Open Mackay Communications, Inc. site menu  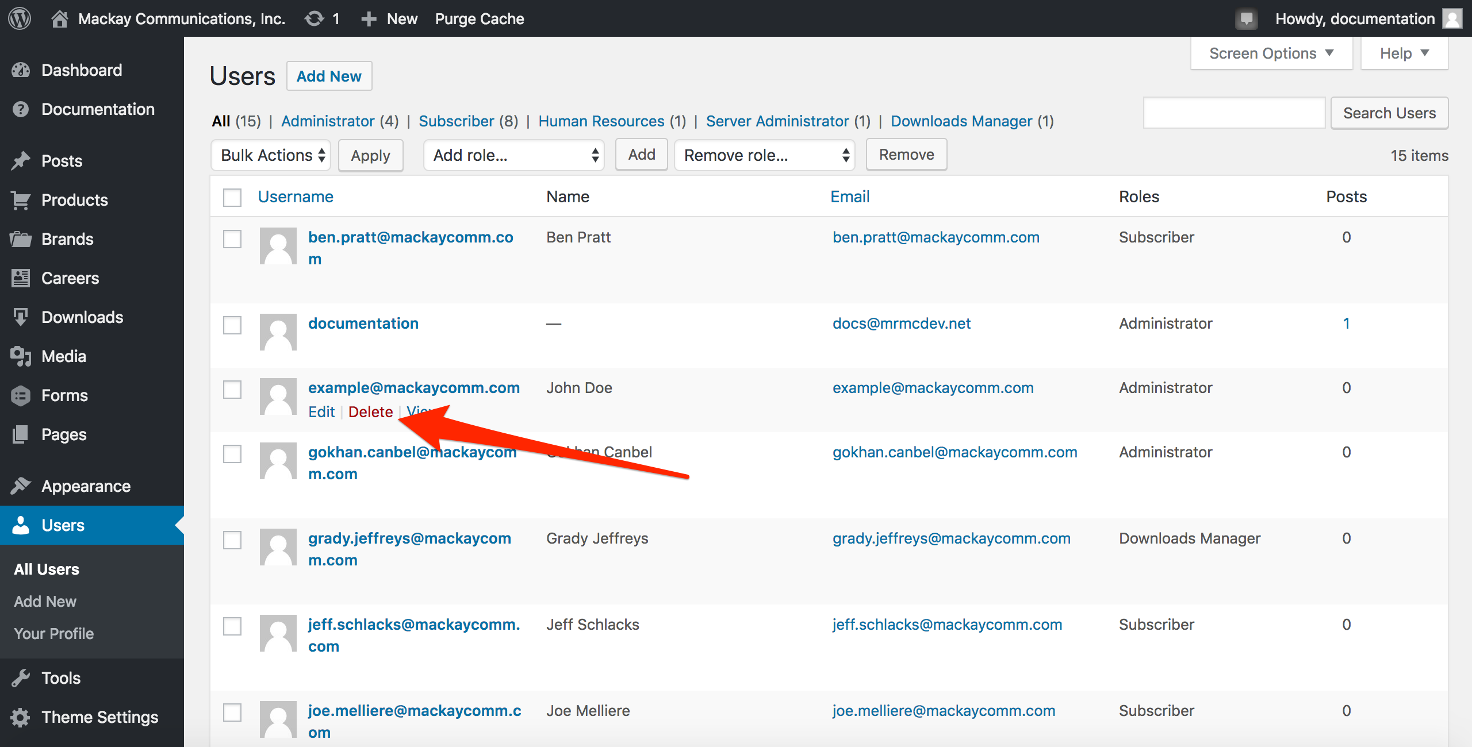click(168, 19)
